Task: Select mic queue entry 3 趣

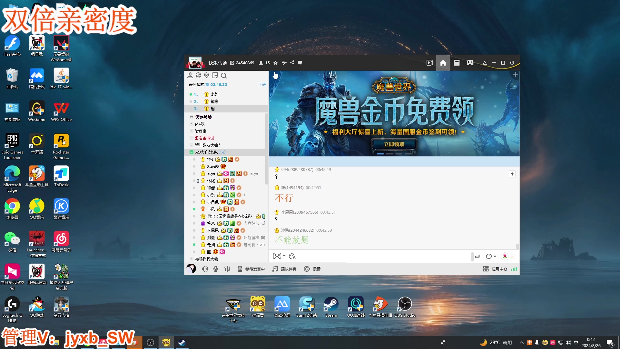Action: coord(226,109)
